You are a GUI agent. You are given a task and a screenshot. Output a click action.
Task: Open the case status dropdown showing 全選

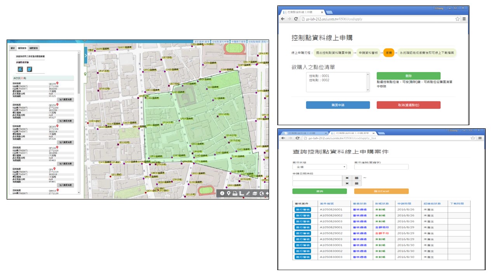[x=319, y=167]
